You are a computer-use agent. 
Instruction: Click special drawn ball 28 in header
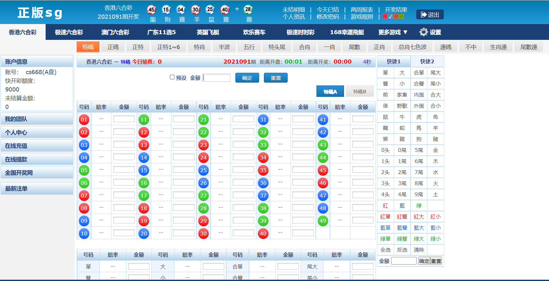(248, 9)
